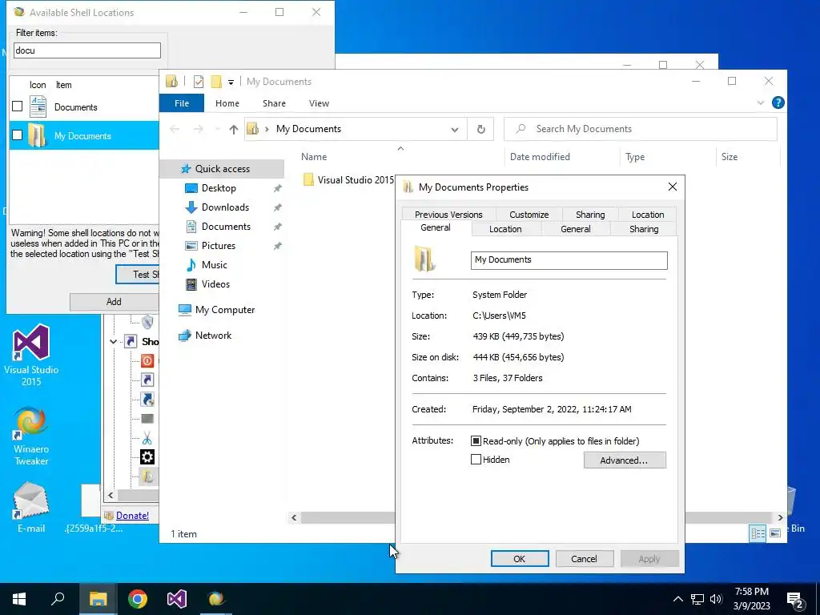Open the E-mail desktop shortcut
The height and width of the screenshot is (615, 820).
(31, 508)
